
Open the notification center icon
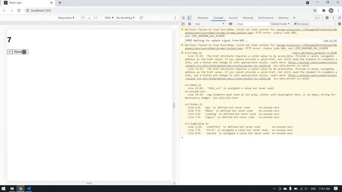click(x=336, y=188)
